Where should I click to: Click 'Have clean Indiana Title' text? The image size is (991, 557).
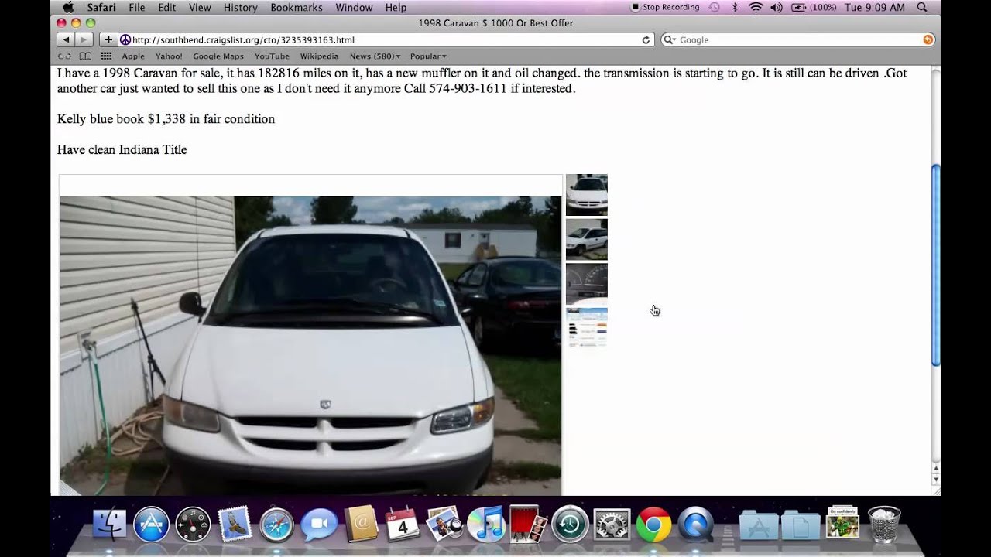(122, 149)
